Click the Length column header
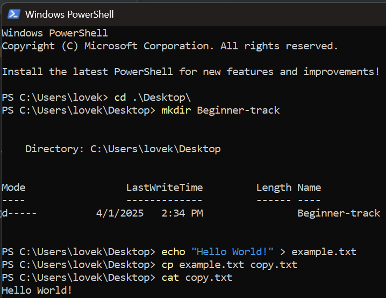The height and width of the screenshot is (298, 386). pos(274,188)
